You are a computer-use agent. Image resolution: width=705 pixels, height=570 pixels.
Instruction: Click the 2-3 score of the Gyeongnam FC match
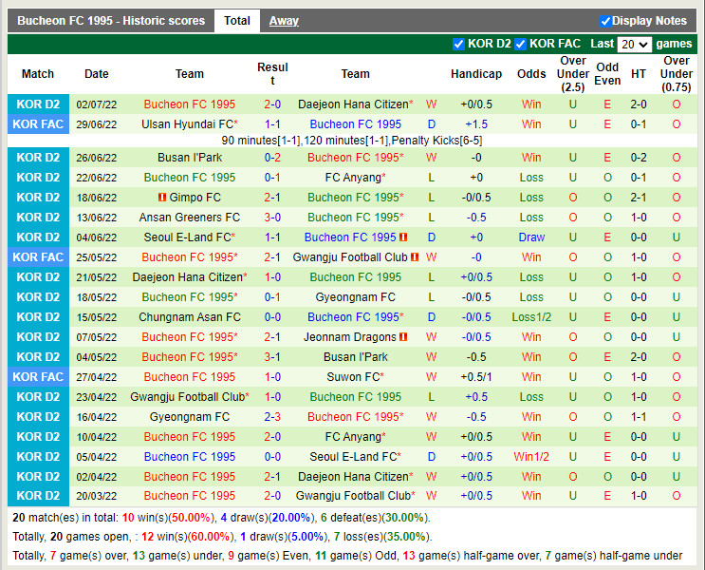272,417
